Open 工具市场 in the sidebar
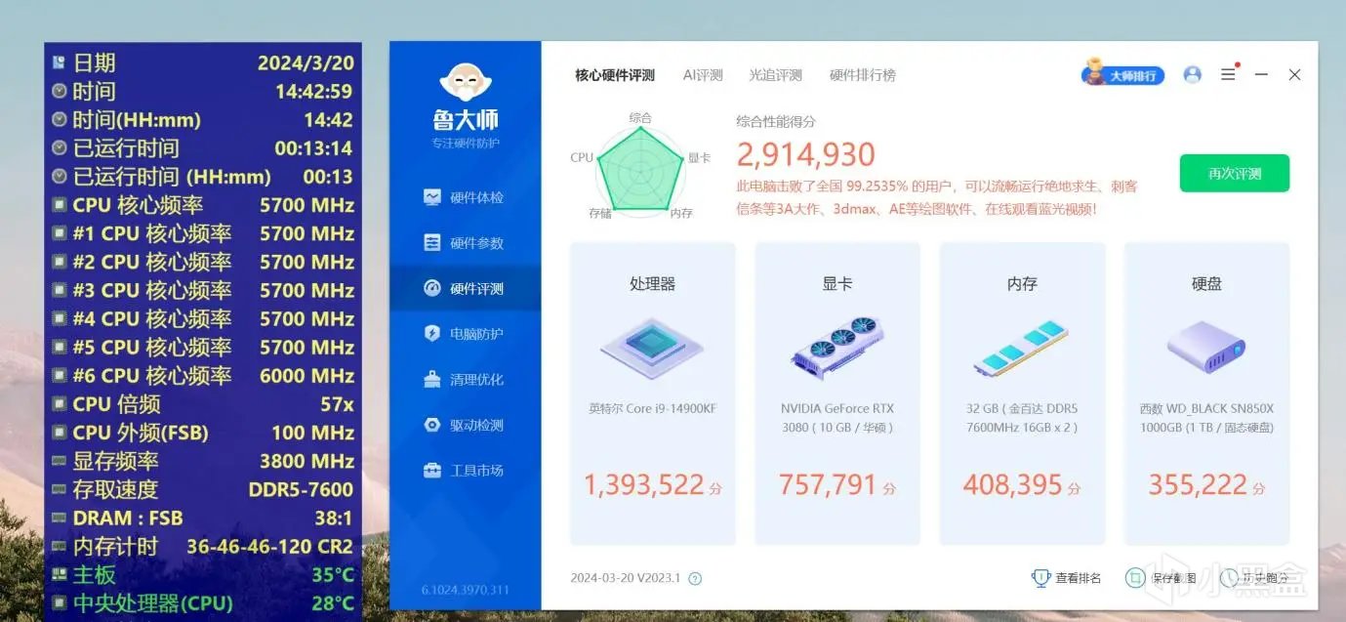The image size is (1346, 622). (x=465, y=471)
